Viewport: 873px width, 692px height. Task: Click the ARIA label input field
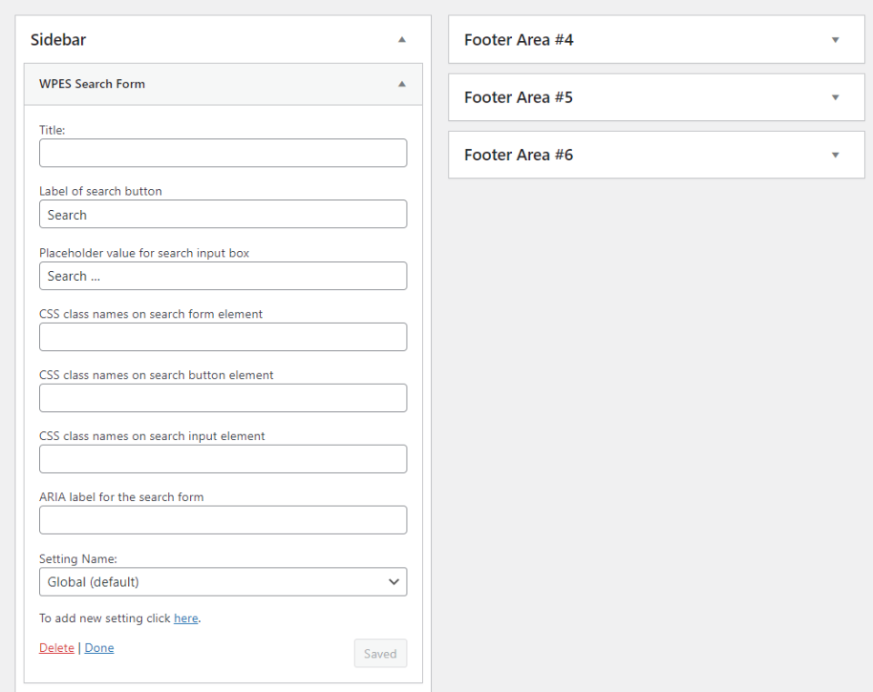click(x=223, y=520)
